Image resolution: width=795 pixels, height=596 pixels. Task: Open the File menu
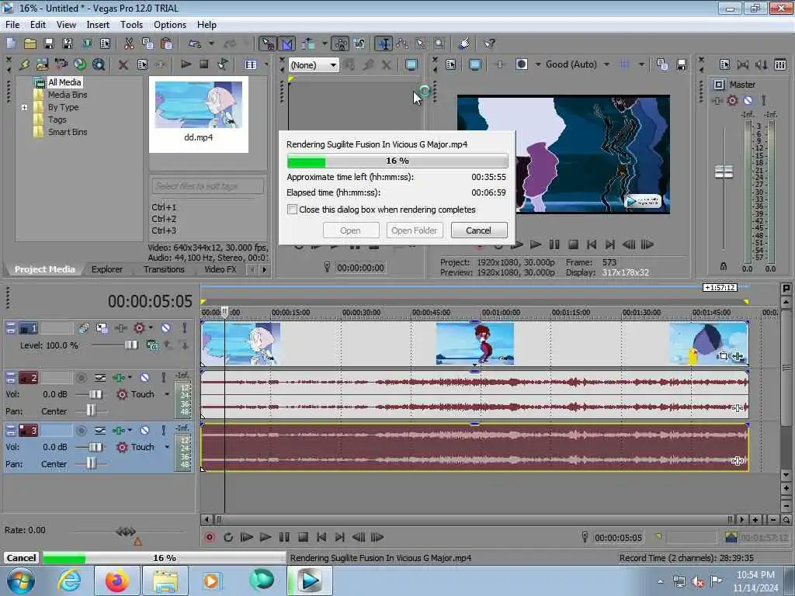[x=12, y=24]
